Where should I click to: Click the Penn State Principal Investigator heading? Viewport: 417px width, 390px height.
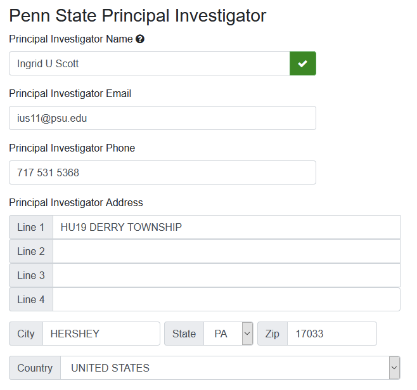click(x=138, y=15)
